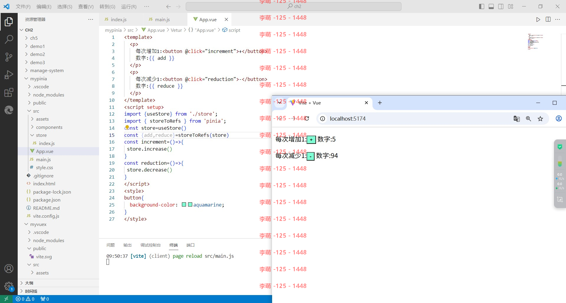Open a new browser tab

coord(380,103)
